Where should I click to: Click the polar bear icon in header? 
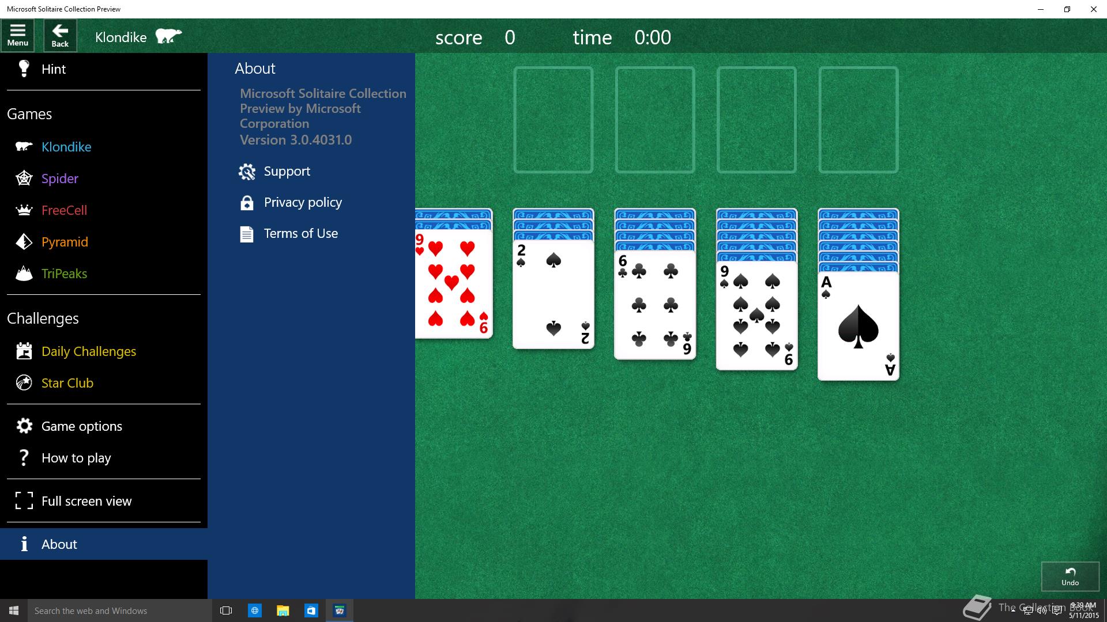click(x=168, y=36)
